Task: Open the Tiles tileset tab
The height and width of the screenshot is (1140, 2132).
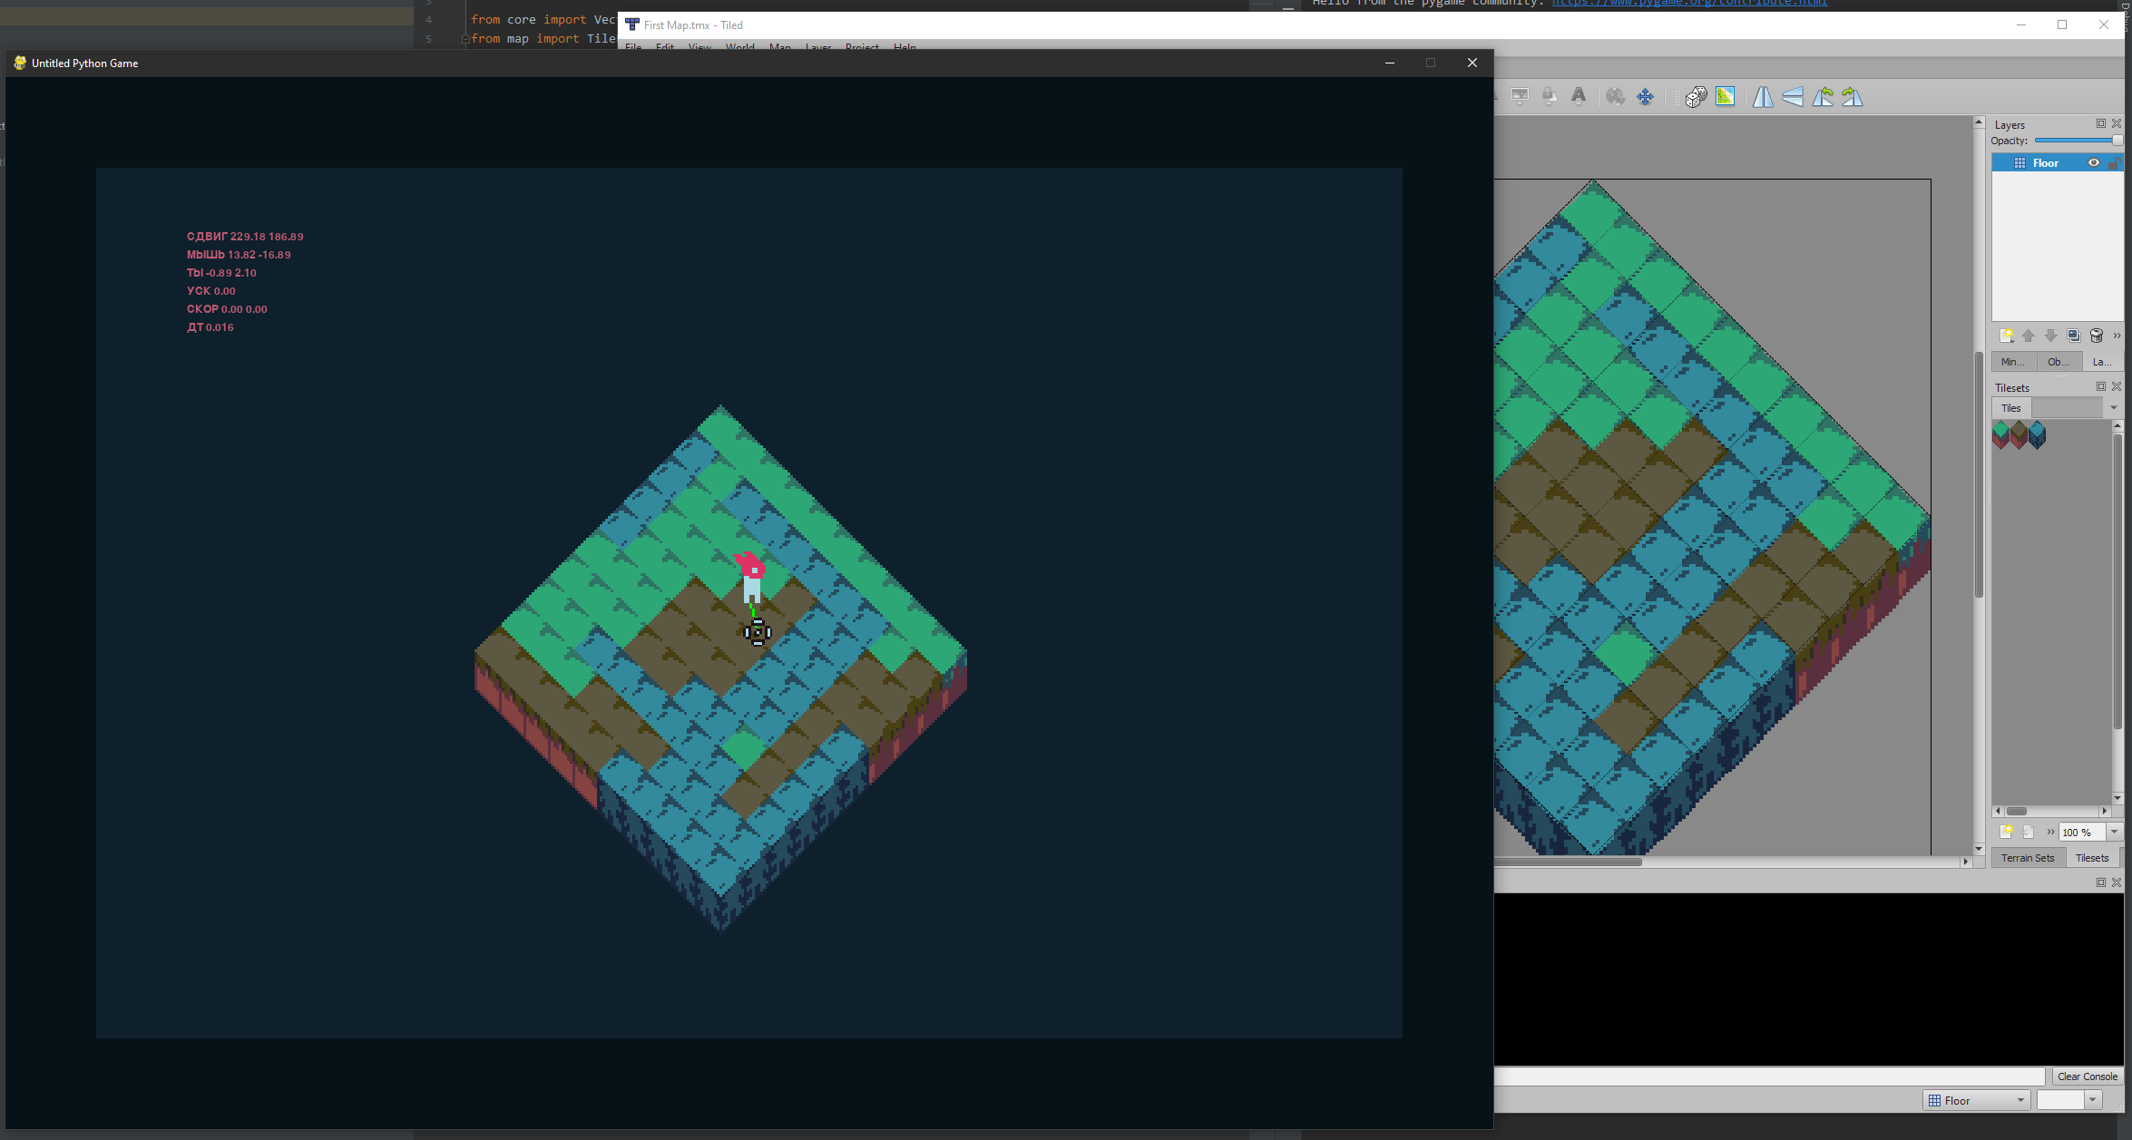Action: (2011, 408)
